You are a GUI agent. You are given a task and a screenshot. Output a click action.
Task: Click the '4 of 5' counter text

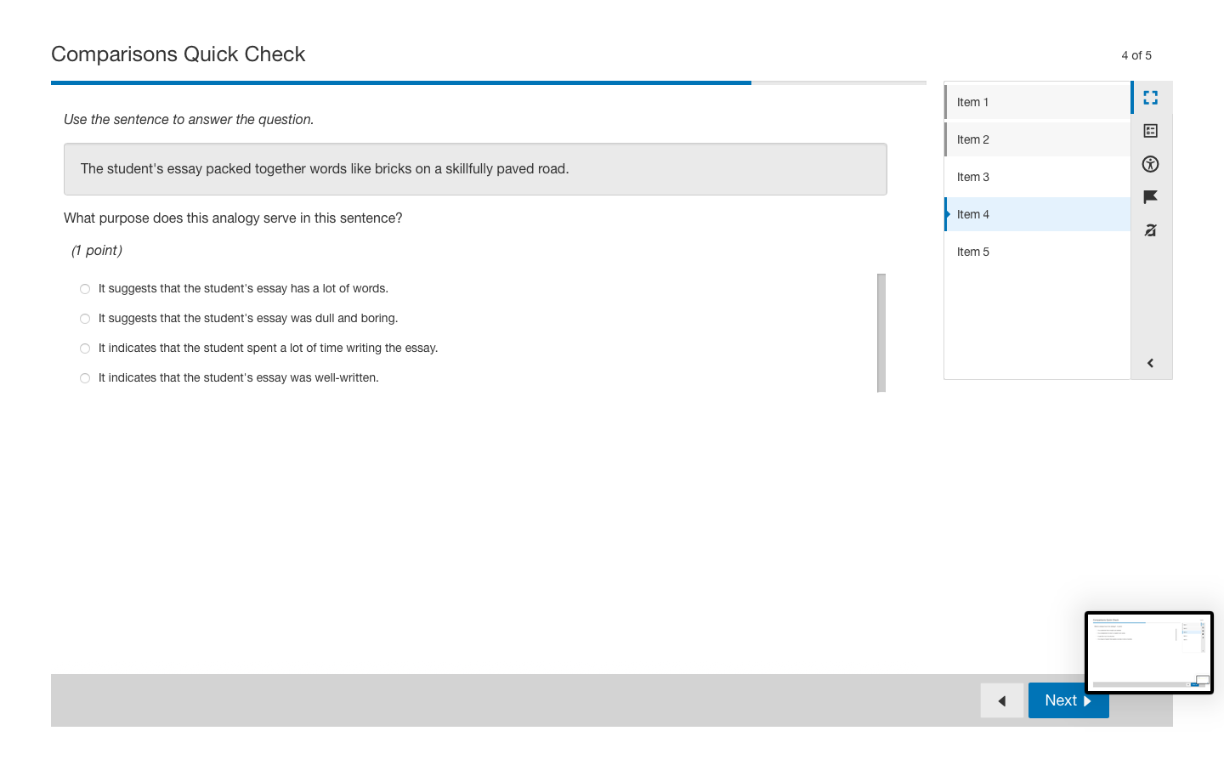pyautogui.click(x=1136, y=55)
